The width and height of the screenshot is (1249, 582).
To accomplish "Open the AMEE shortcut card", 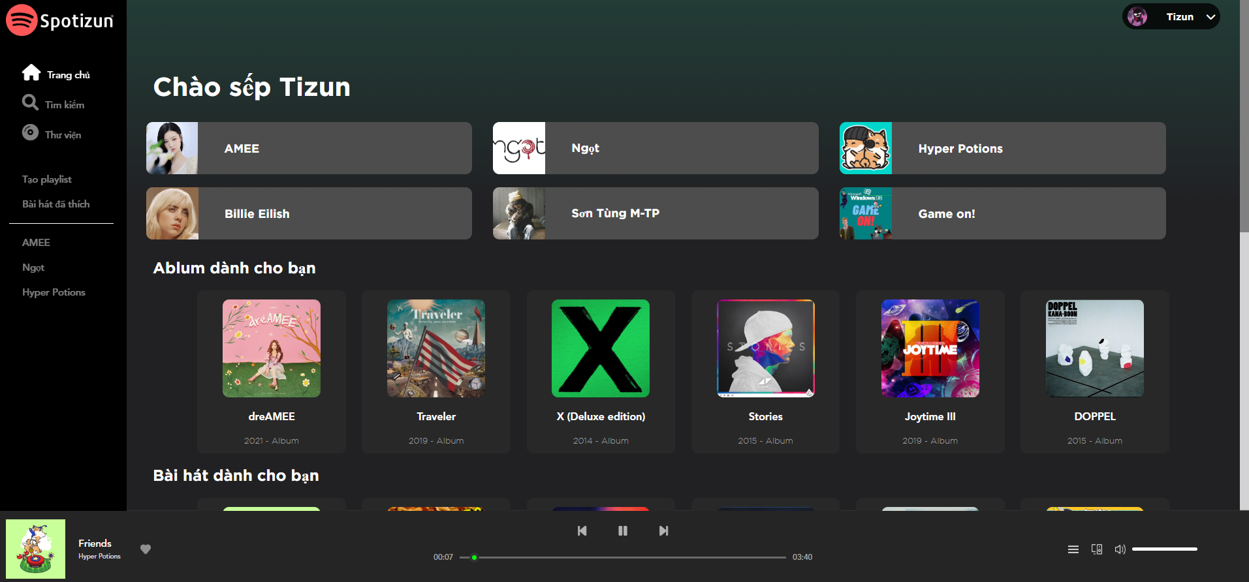I will tap(309, 148).
